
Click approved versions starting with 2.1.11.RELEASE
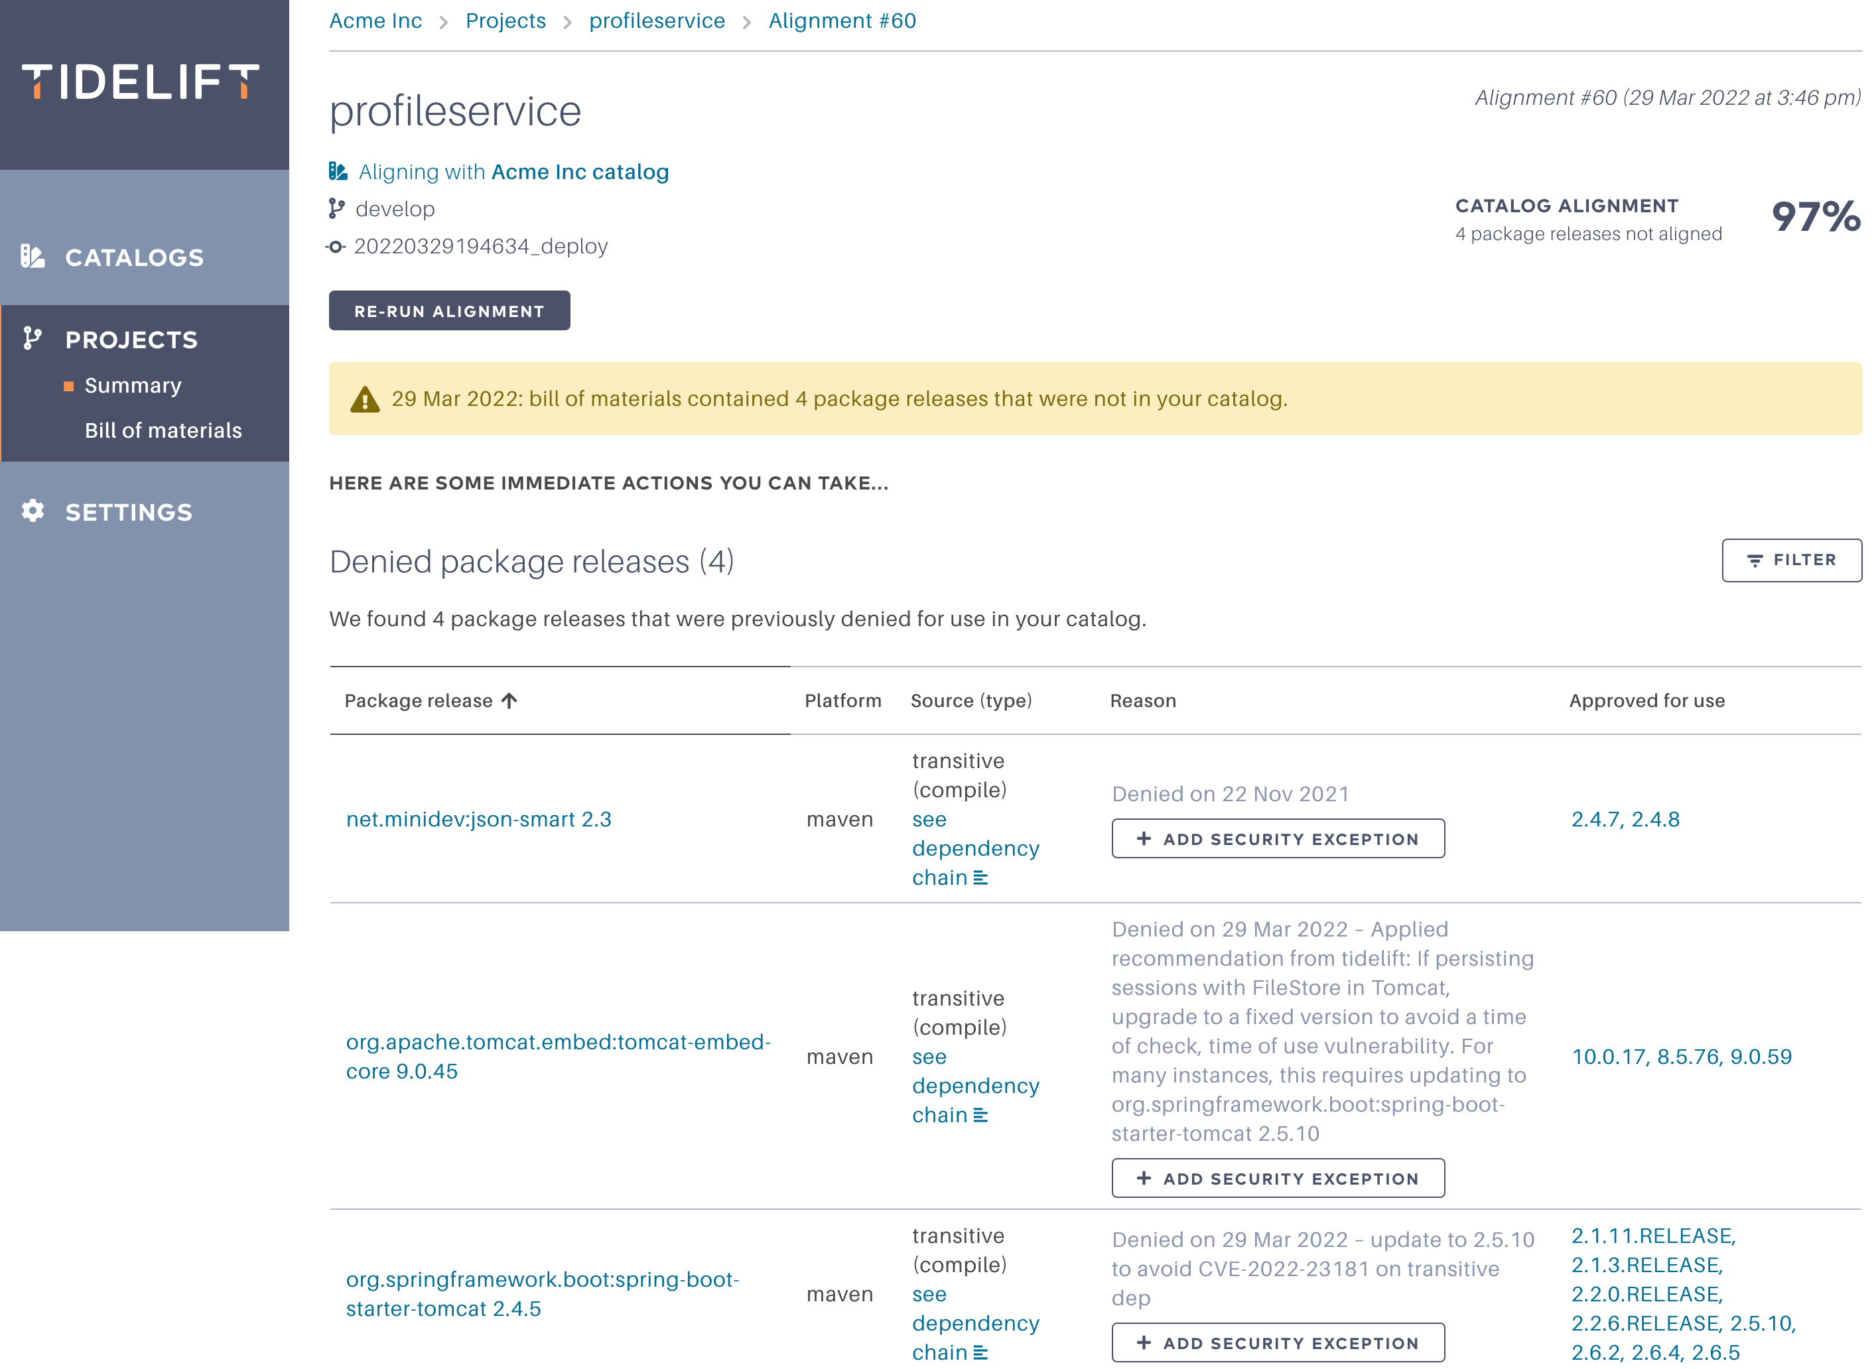coord(1683,1293)
